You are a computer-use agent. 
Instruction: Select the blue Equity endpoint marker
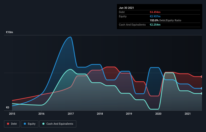point(202,88)
